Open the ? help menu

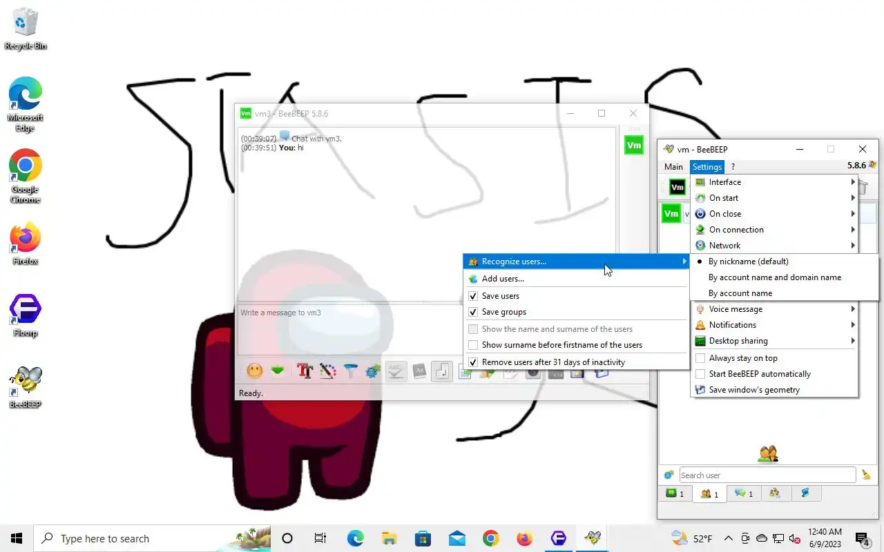[733, 166]
